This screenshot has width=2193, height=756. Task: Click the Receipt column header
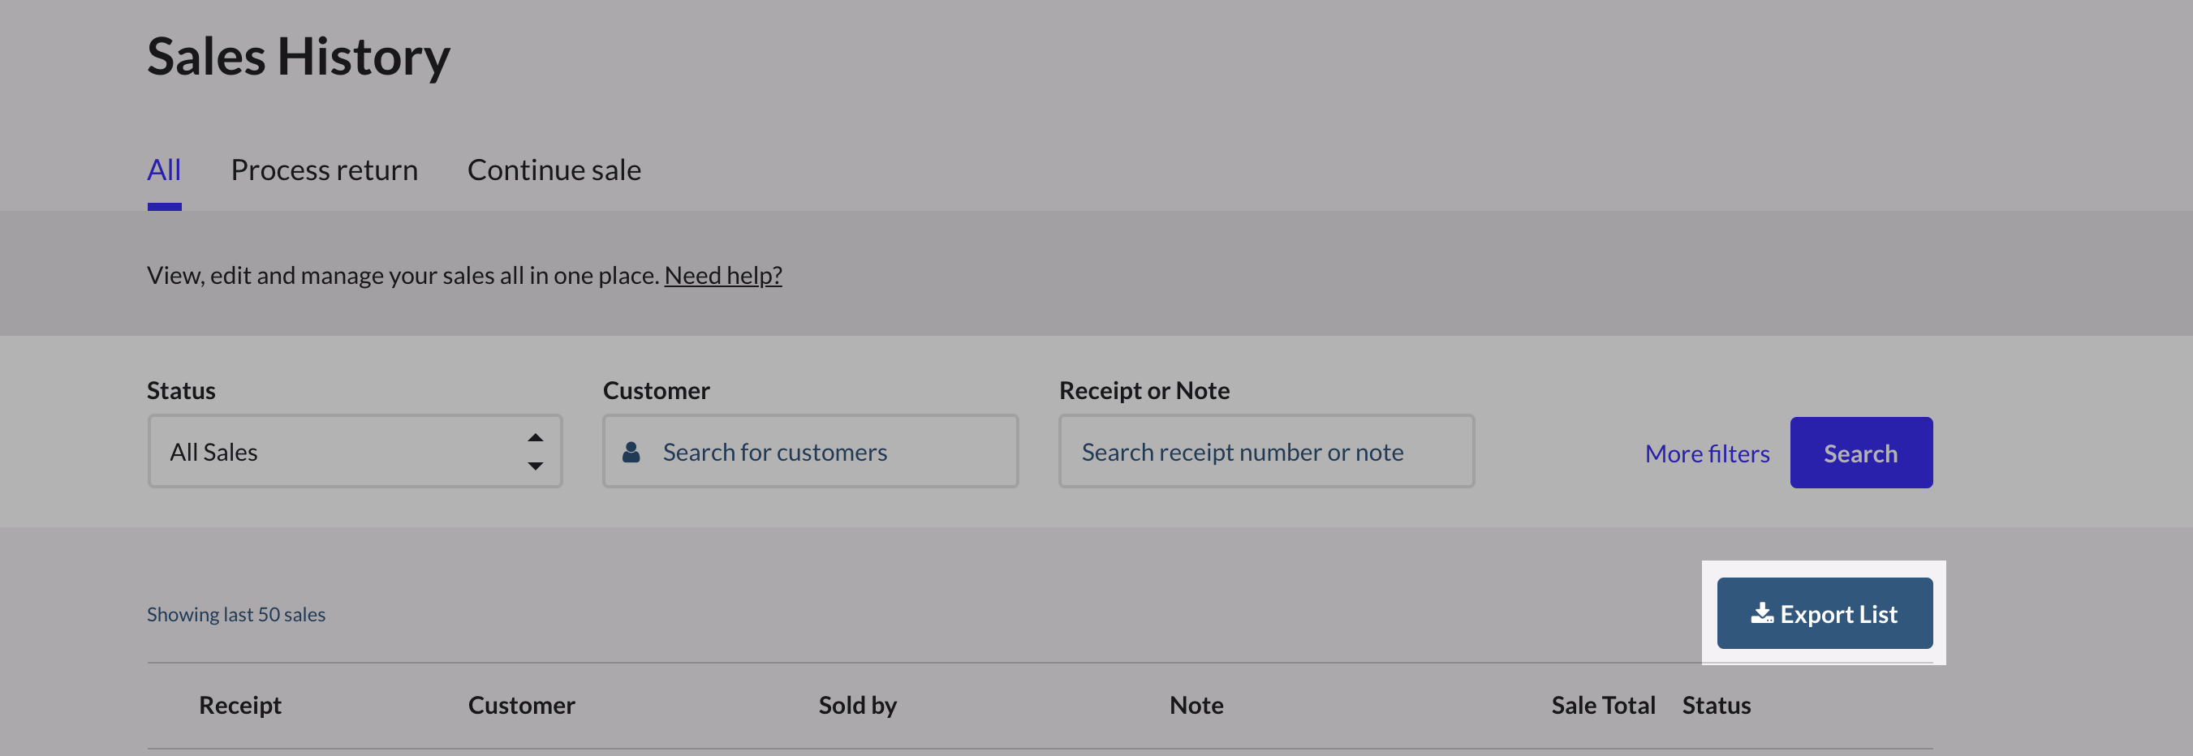(x=240, y=705)
